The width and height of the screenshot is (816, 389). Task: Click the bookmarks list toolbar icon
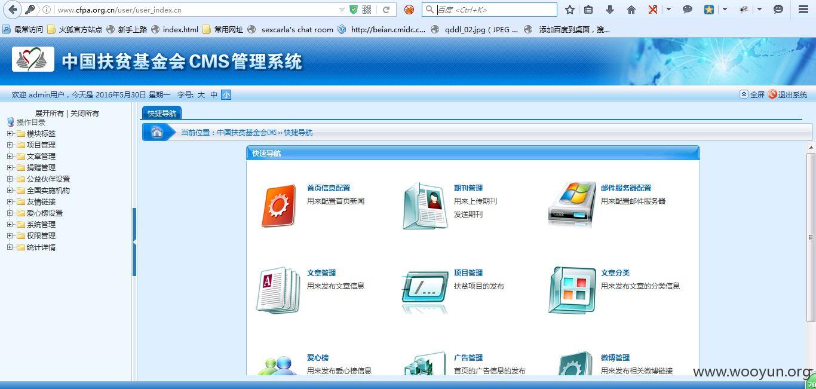click(588, 10)
